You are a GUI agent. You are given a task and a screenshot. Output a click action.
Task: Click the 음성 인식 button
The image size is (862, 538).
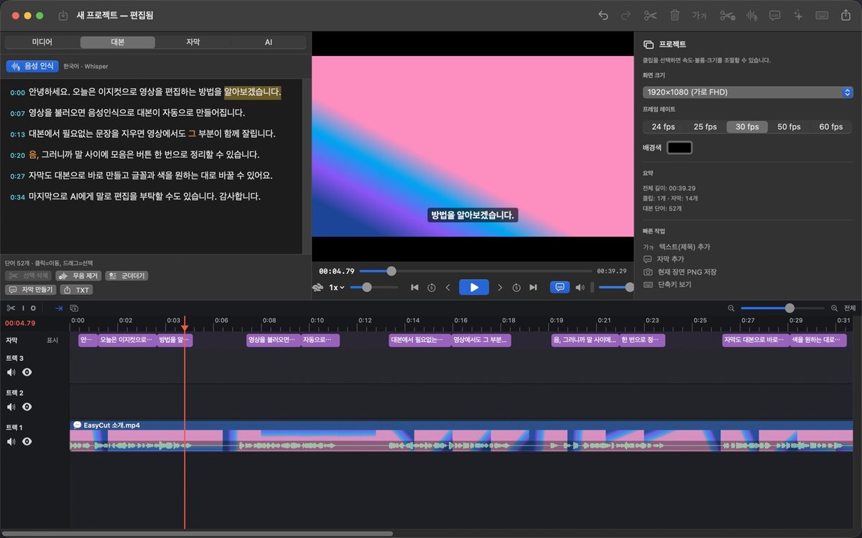coord(32,66)
